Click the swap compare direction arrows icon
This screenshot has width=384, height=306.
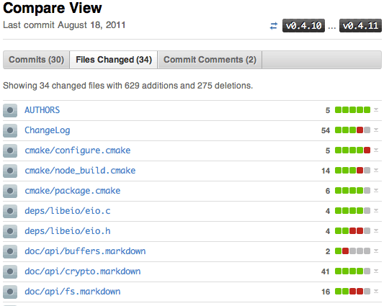pyautogui.click(x=274, y=26)
